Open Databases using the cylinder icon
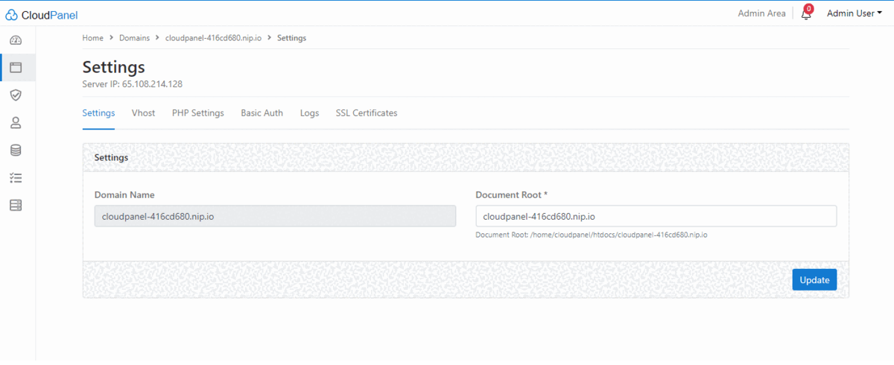This screenshot has width=894, height=365. click(x=16, y=150)
